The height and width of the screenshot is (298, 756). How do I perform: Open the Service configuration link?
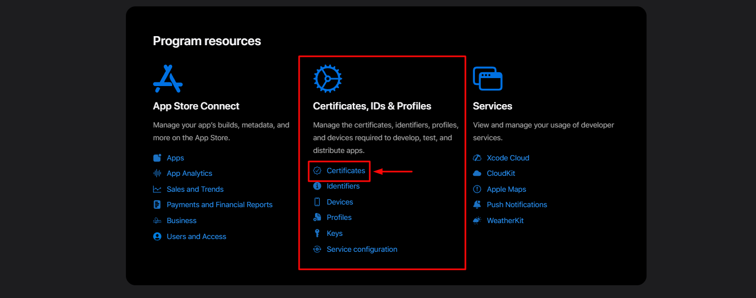pyautogui.click(x=362, y=249)
